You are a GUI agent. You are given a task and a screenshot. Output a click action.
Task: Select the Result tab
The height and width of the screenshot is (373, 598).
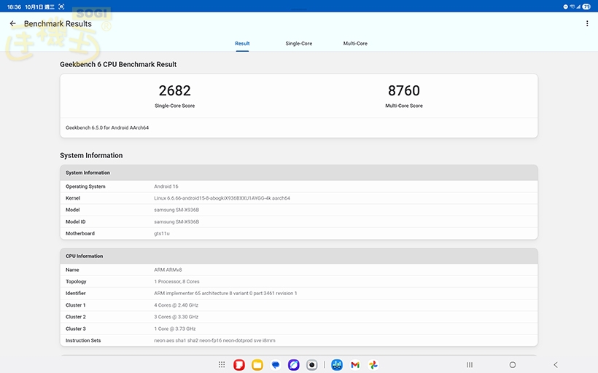tap(242, 44)
